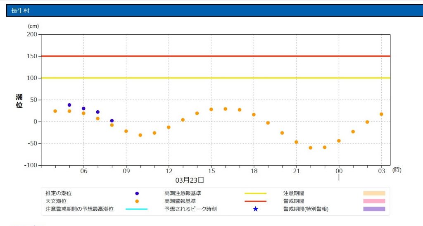Click the (時) unit label
The height and width of the screenshot is (226, 423).
[x=397, y=170]
